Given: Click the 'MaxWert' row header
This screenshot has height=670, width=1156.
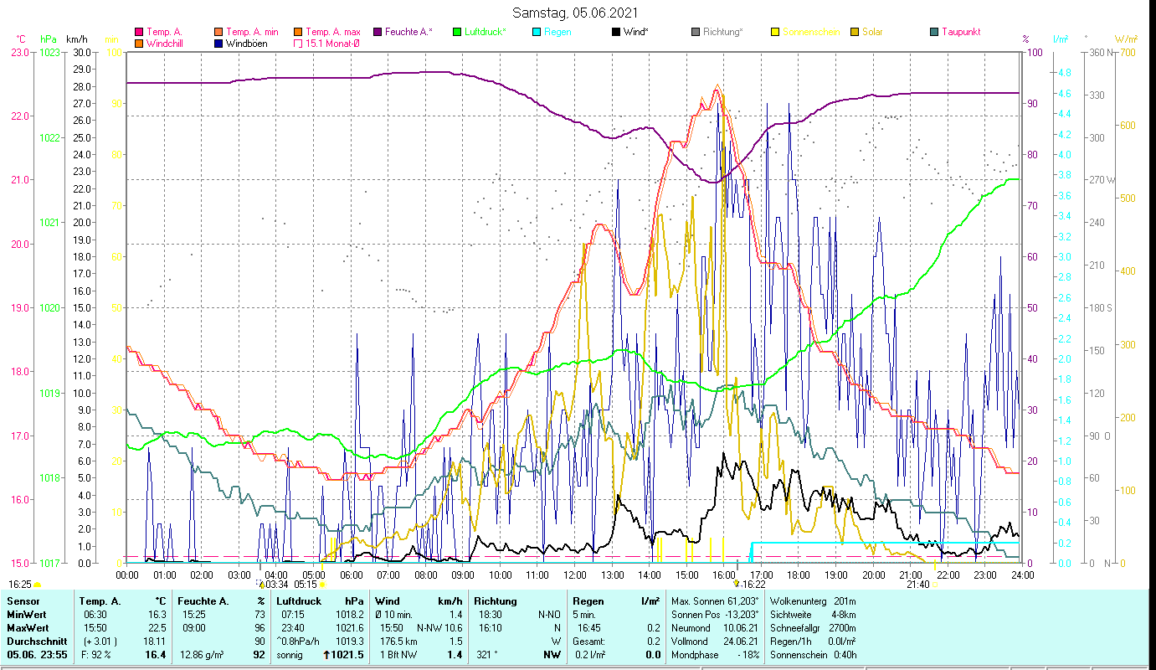Looking at the screenshot, I should 27,628.
